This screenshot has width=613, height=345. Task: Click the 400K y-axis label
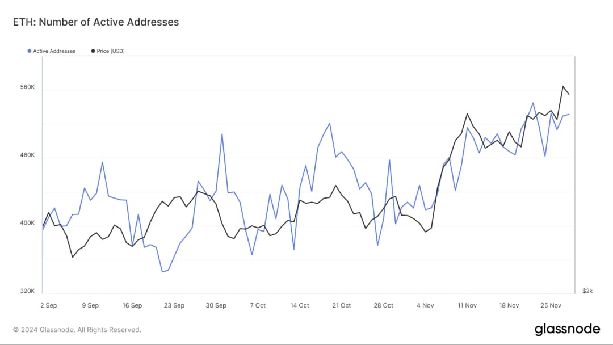tap(28, 223)
